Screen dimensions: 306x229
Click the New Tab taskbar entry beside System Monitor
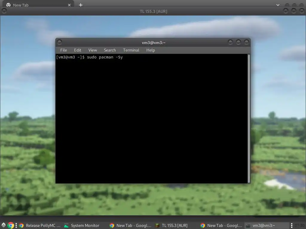(x=131, y=225)
